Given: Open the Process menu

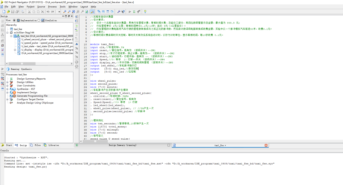Looking at the screenshot, I should click(52, 6).
